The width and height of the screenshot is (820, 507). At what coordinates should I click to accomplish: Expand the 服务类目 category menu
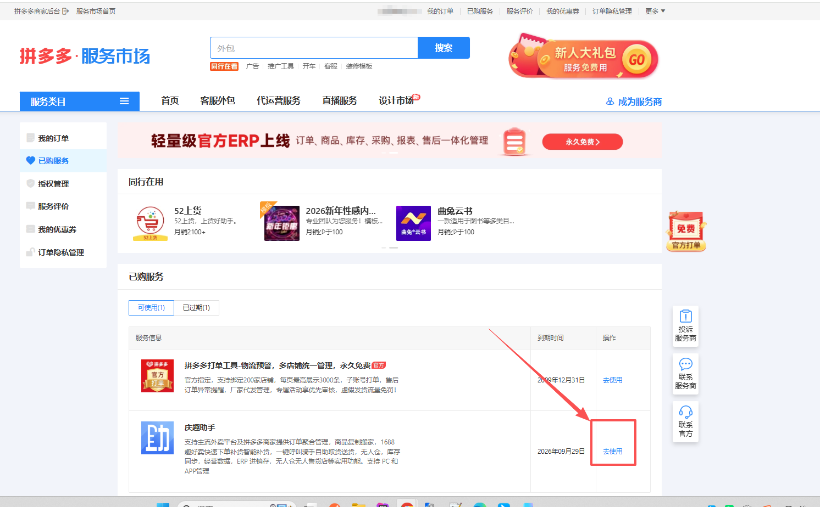point(80,102)
